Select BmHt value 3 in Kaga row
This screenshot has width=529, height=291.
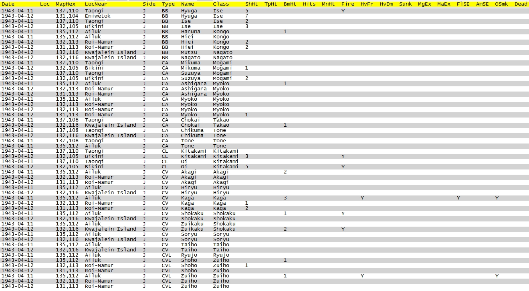click(285, 198)
